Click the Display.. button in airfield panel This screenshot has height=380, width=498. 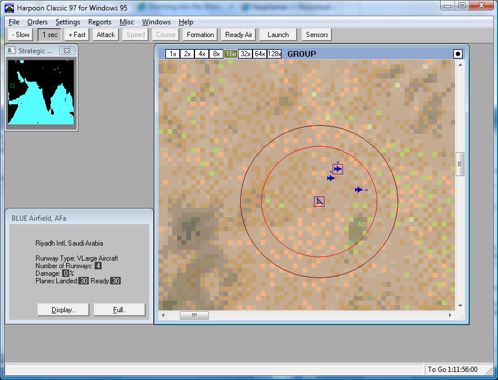coord(63,310)
